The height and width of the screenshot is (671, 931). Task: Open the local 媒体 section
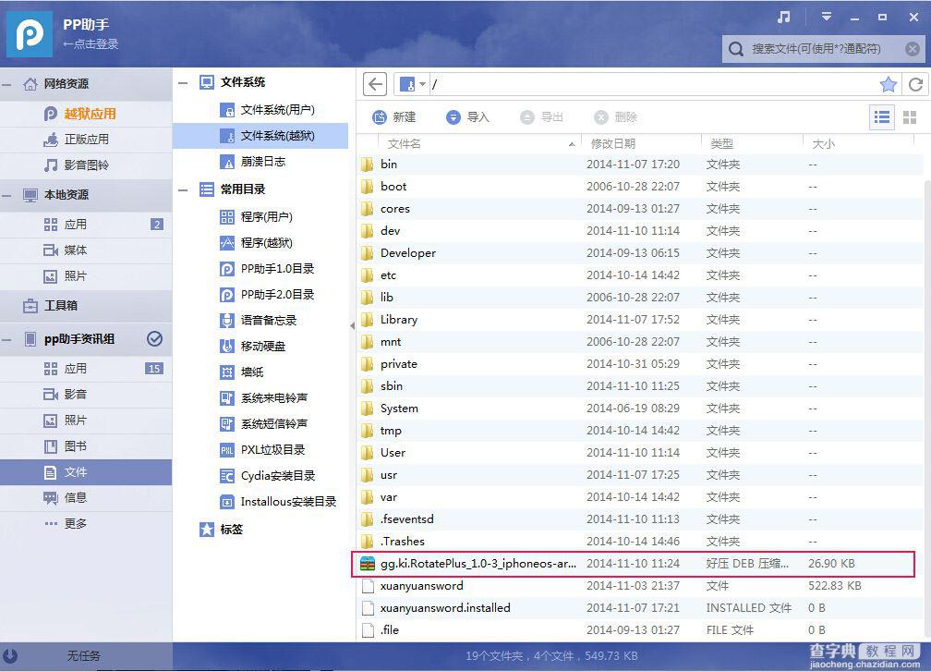86,250
